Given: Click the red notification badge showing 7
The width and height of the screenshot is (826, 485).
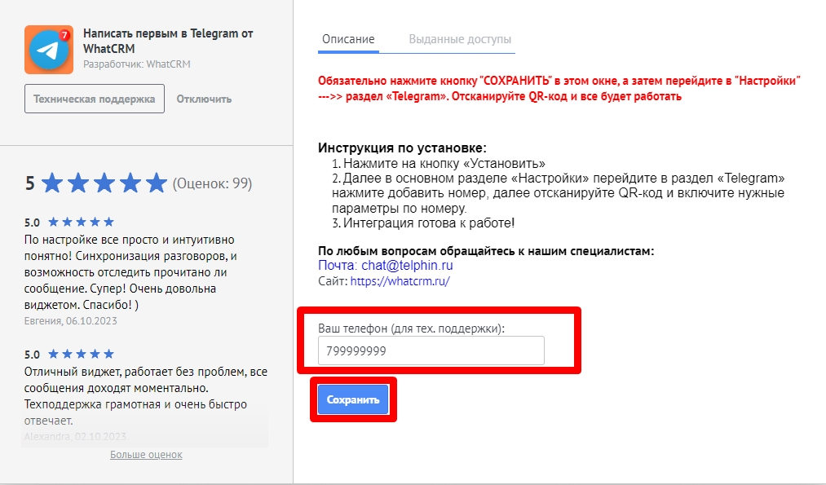Looking at the screenshot, I should 64,36.
